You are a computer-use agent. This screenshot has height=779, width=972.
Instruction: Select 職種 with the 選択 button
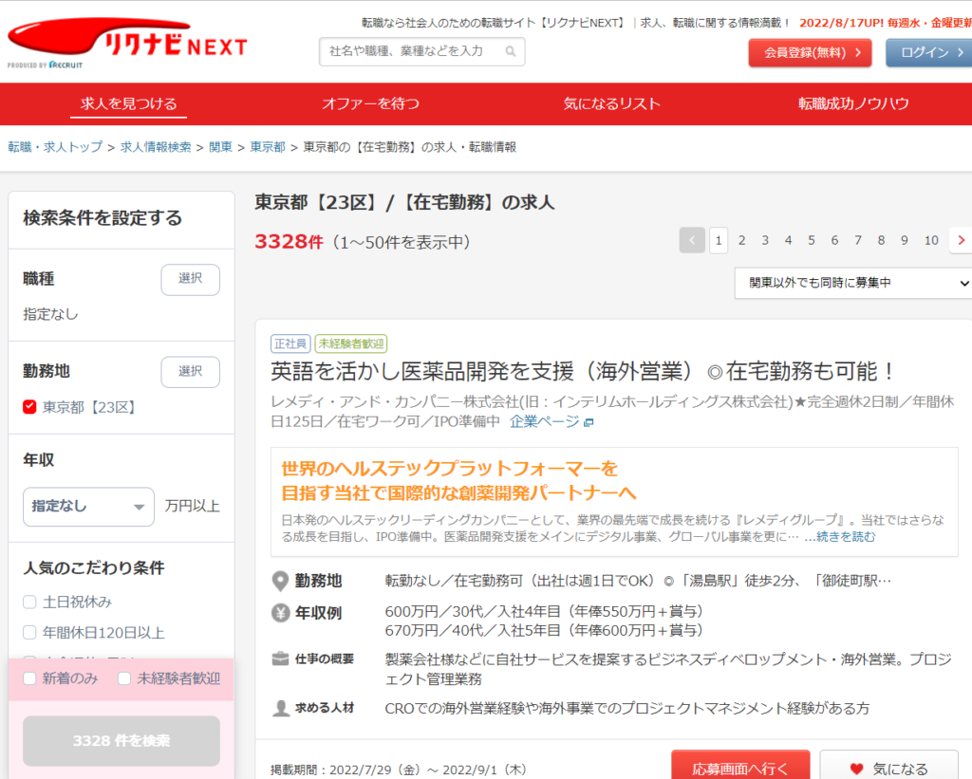pos(190,280)
